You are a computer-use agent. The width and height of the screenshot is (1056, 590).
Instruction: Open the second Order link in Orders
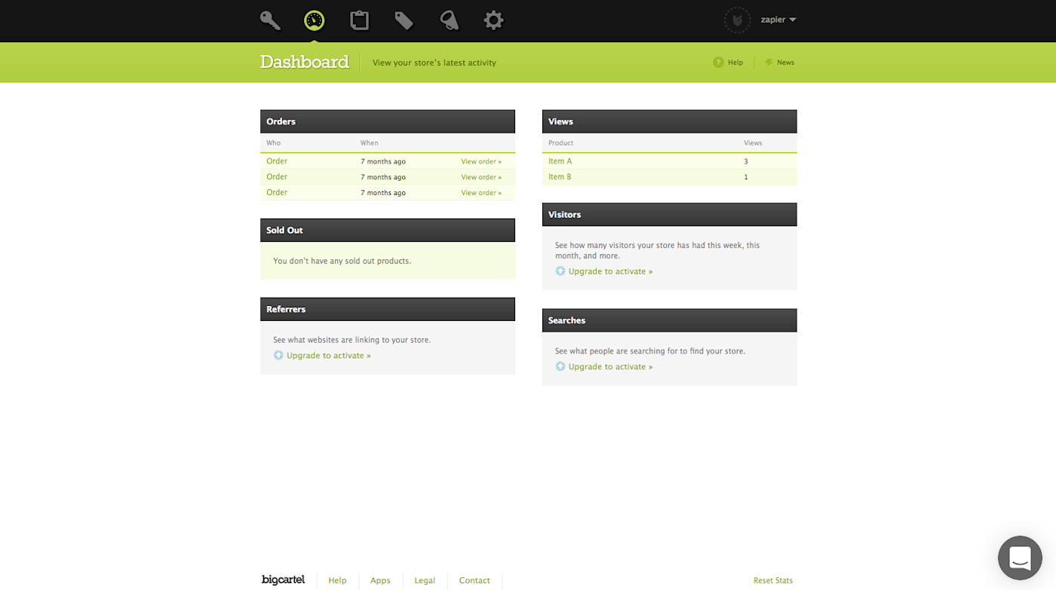[x=277, y=177]
